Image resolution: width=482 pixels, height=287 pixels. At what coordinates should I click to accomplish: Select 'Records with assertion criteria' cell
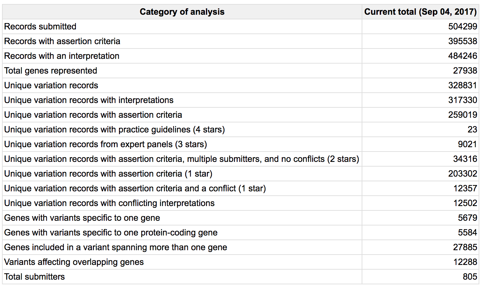62,41
